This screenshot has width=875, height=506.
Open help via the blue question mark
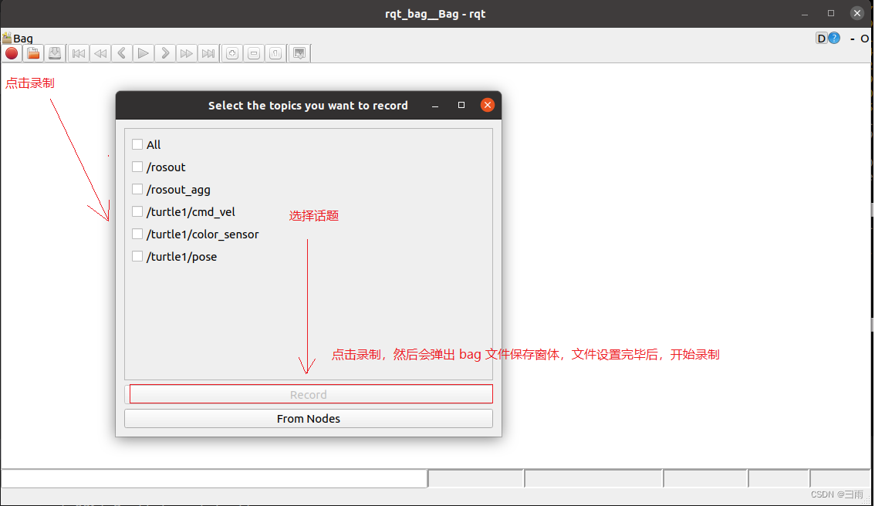click(834, 38)
